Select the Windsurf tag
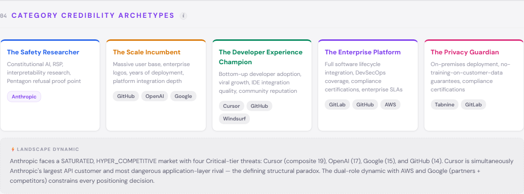This screenshot has width=524, height=194. click(x=234, y=119)
